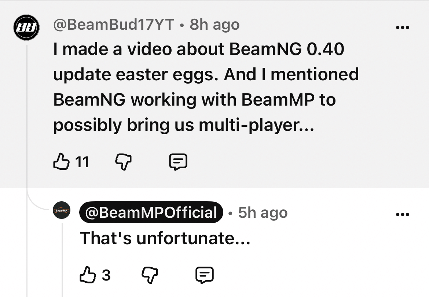Open the BeamBud17YT channel avatar
The width and height of the screenshot is (429, 297).
(x=26, y=27)
